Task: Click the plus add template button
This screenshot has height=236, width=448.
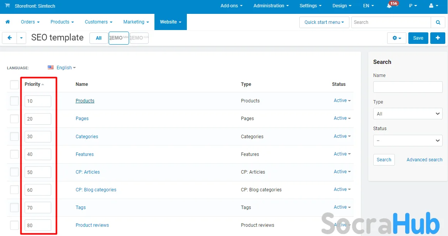Action: tap(438, 38)
